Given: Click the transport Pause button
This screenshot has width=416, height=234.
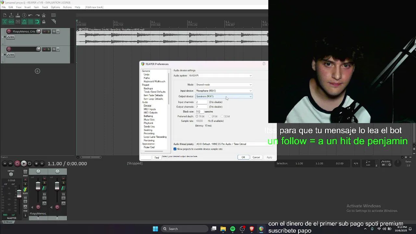Looking at the screenshot, I should pos(42,163).
